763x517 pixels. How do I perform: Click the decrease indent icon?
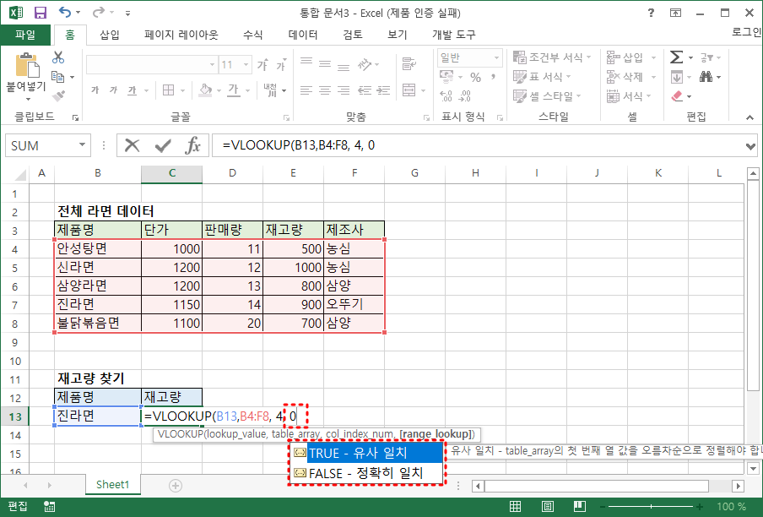point(365,90)
